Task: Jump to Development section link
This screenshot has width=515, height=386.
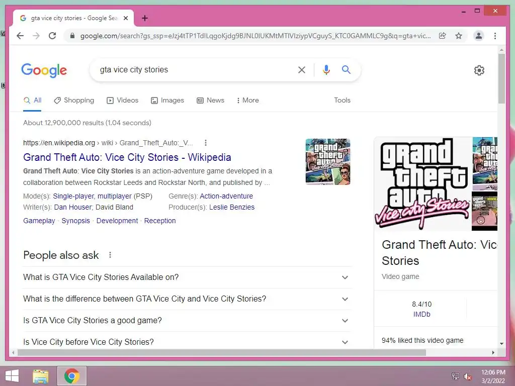Action: (x=117, y=221)
